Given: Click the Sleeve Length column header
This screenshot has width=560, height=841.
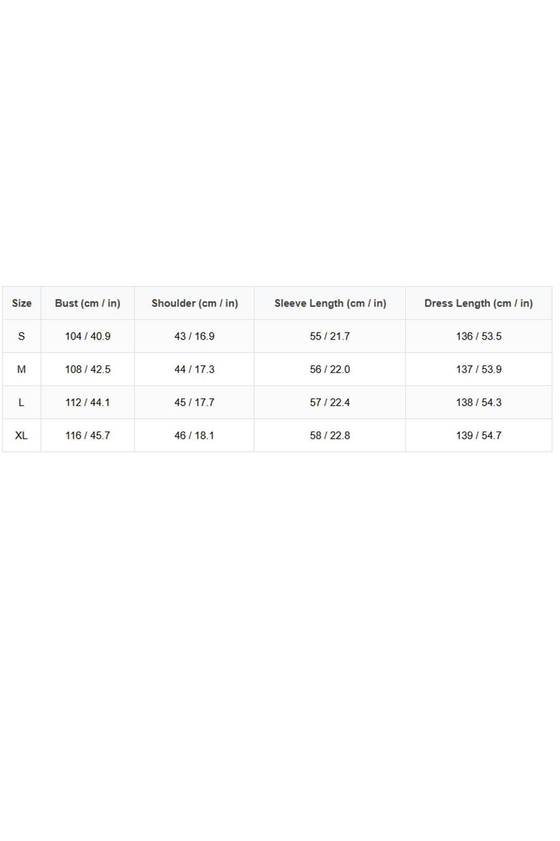Looking at the screenshot, I should [330, 304].
